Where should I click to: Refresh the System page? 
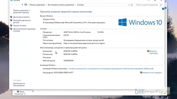pyautogui.click(x=132, y=5)
